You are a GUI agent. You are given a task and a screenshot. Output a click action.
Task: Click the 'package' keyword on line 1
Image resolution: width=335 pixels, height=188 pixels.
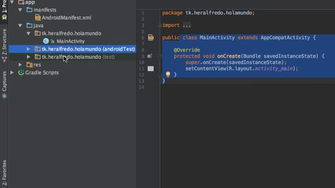[x=172, y=13]
